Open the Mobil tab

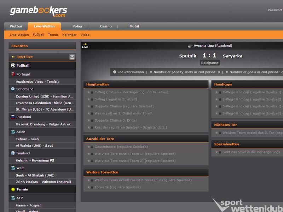(x=134, y=26)
